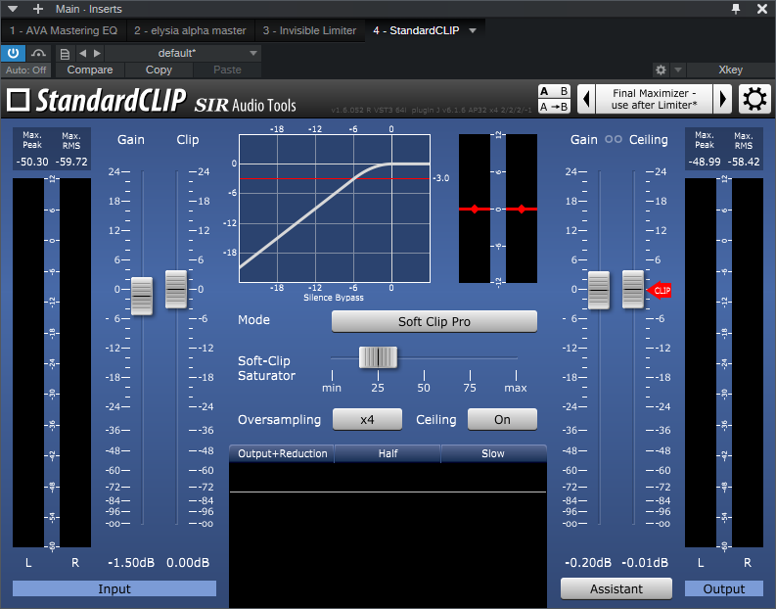
Task: Copy settings with A→B button
Action: (554, 107)
